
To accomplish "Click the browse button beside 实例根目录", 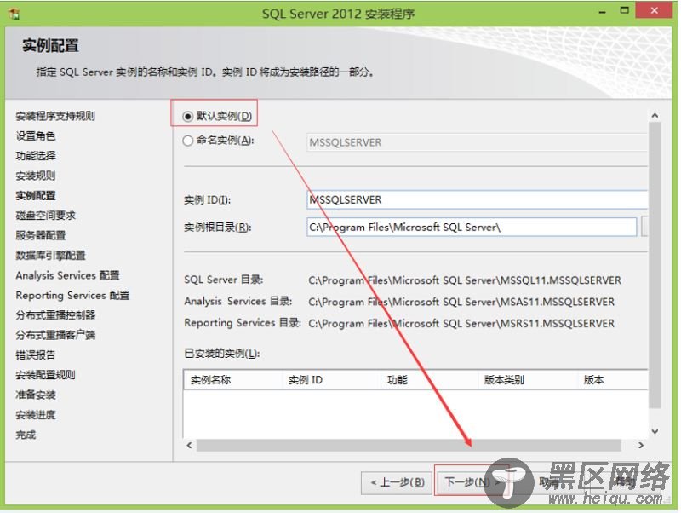I will tap(644, 227).
